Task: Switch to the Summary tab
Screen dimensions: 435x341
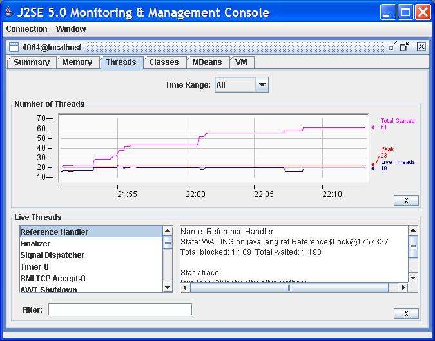Action: point(32,62)
